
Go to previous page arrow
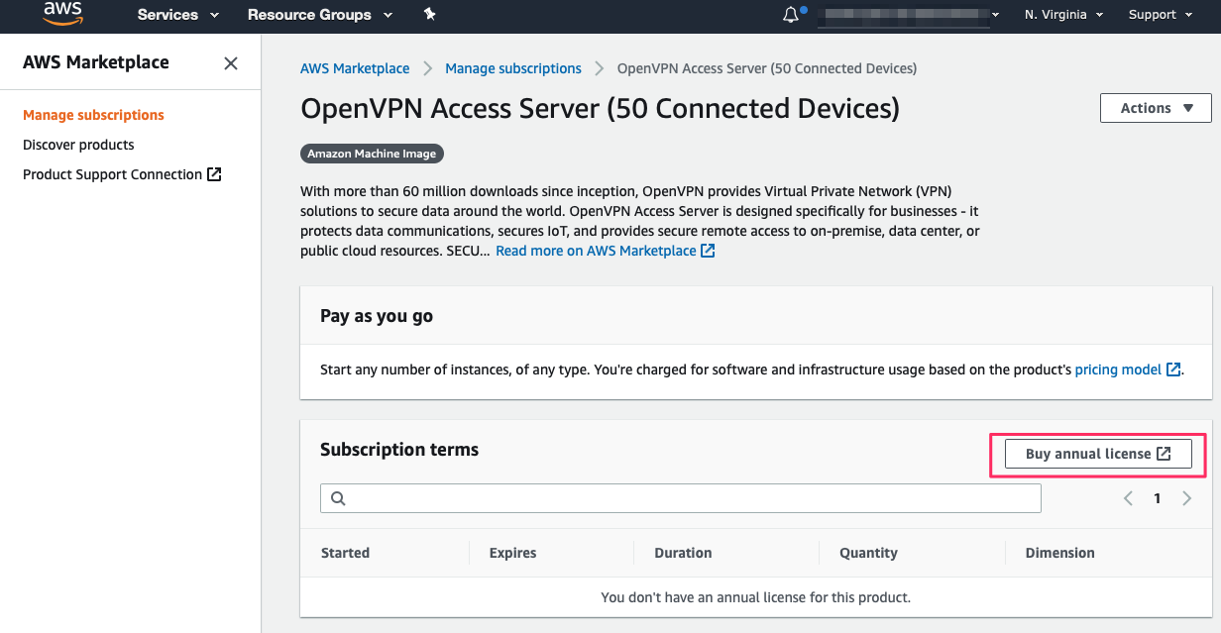coord(1128,498)
